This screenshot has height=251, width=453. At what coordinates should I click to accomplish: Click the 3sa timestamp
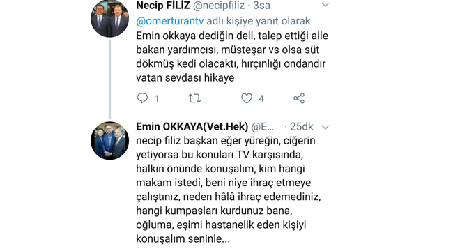pos(261,6)
